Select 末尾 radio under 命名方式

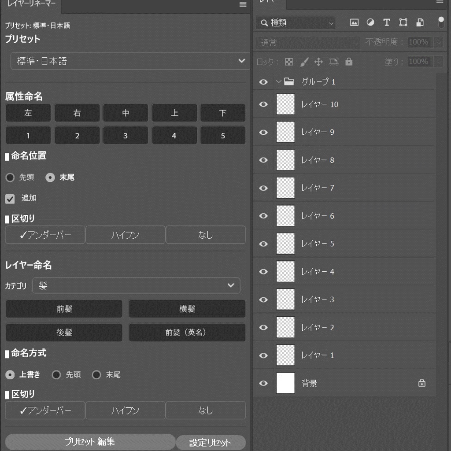96,375
